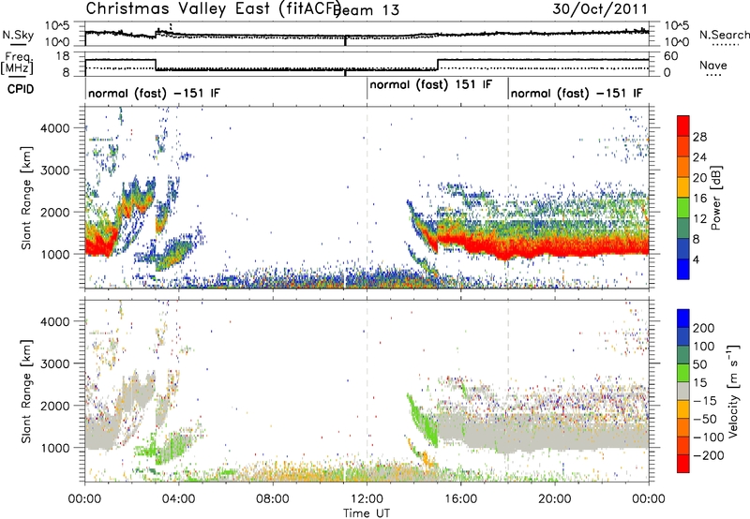The width and height of the screenshot is (750, 519).
Task: Click the 'CPID' row label
Action: 21,89
